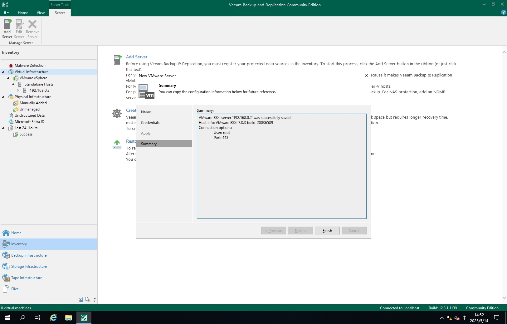Go to the Home navigation view

[x=16, y=233]
